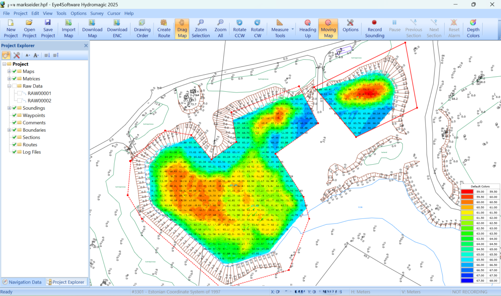Toggle Heading Up map orientation
Viewport: 501px width, 296px height.
308,29
